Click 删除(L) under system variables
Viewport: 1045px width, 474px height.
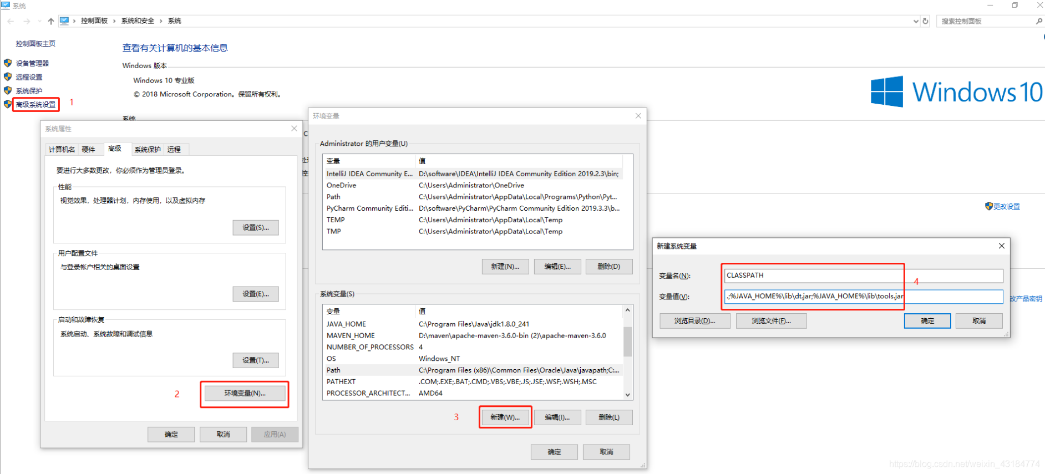(x=609, y=417)
